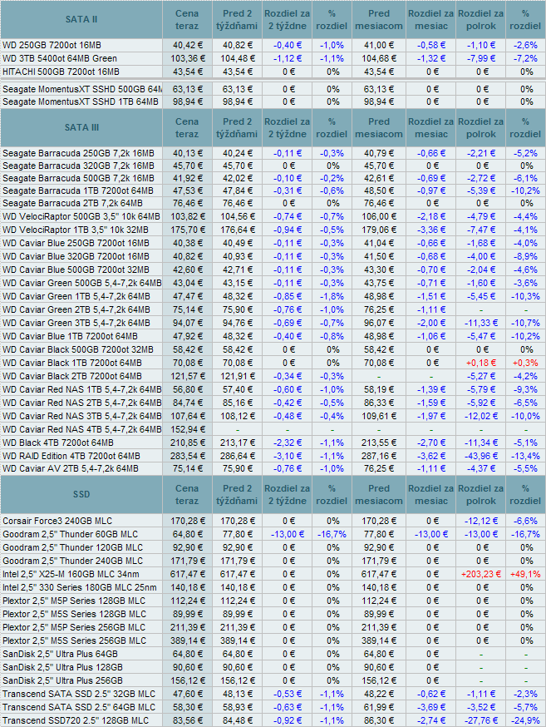Image resolution: width=546 pixels, height=727 pixels.
Task: Click current price 617,47 € of Intel X25-M
Action: [187, 574]
